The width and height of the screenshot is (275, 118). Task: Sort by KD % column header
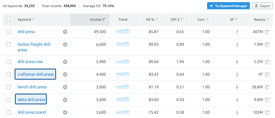coord(152,19)
